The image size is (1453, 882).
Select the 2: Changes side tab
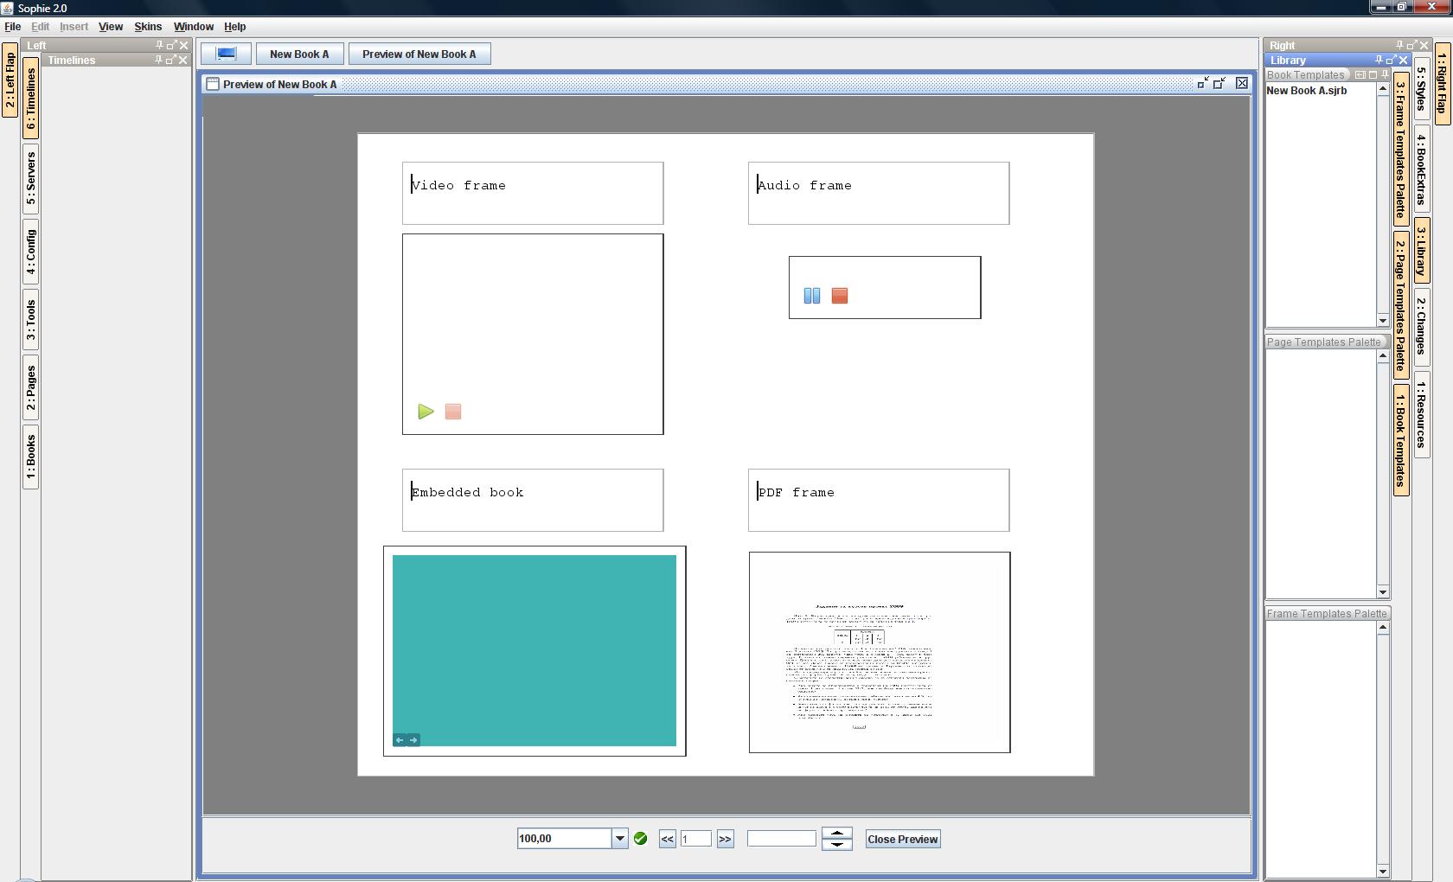pos(1421,326)
